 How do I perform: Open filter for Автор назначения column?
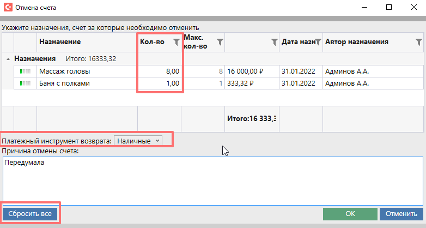(418, 42)
